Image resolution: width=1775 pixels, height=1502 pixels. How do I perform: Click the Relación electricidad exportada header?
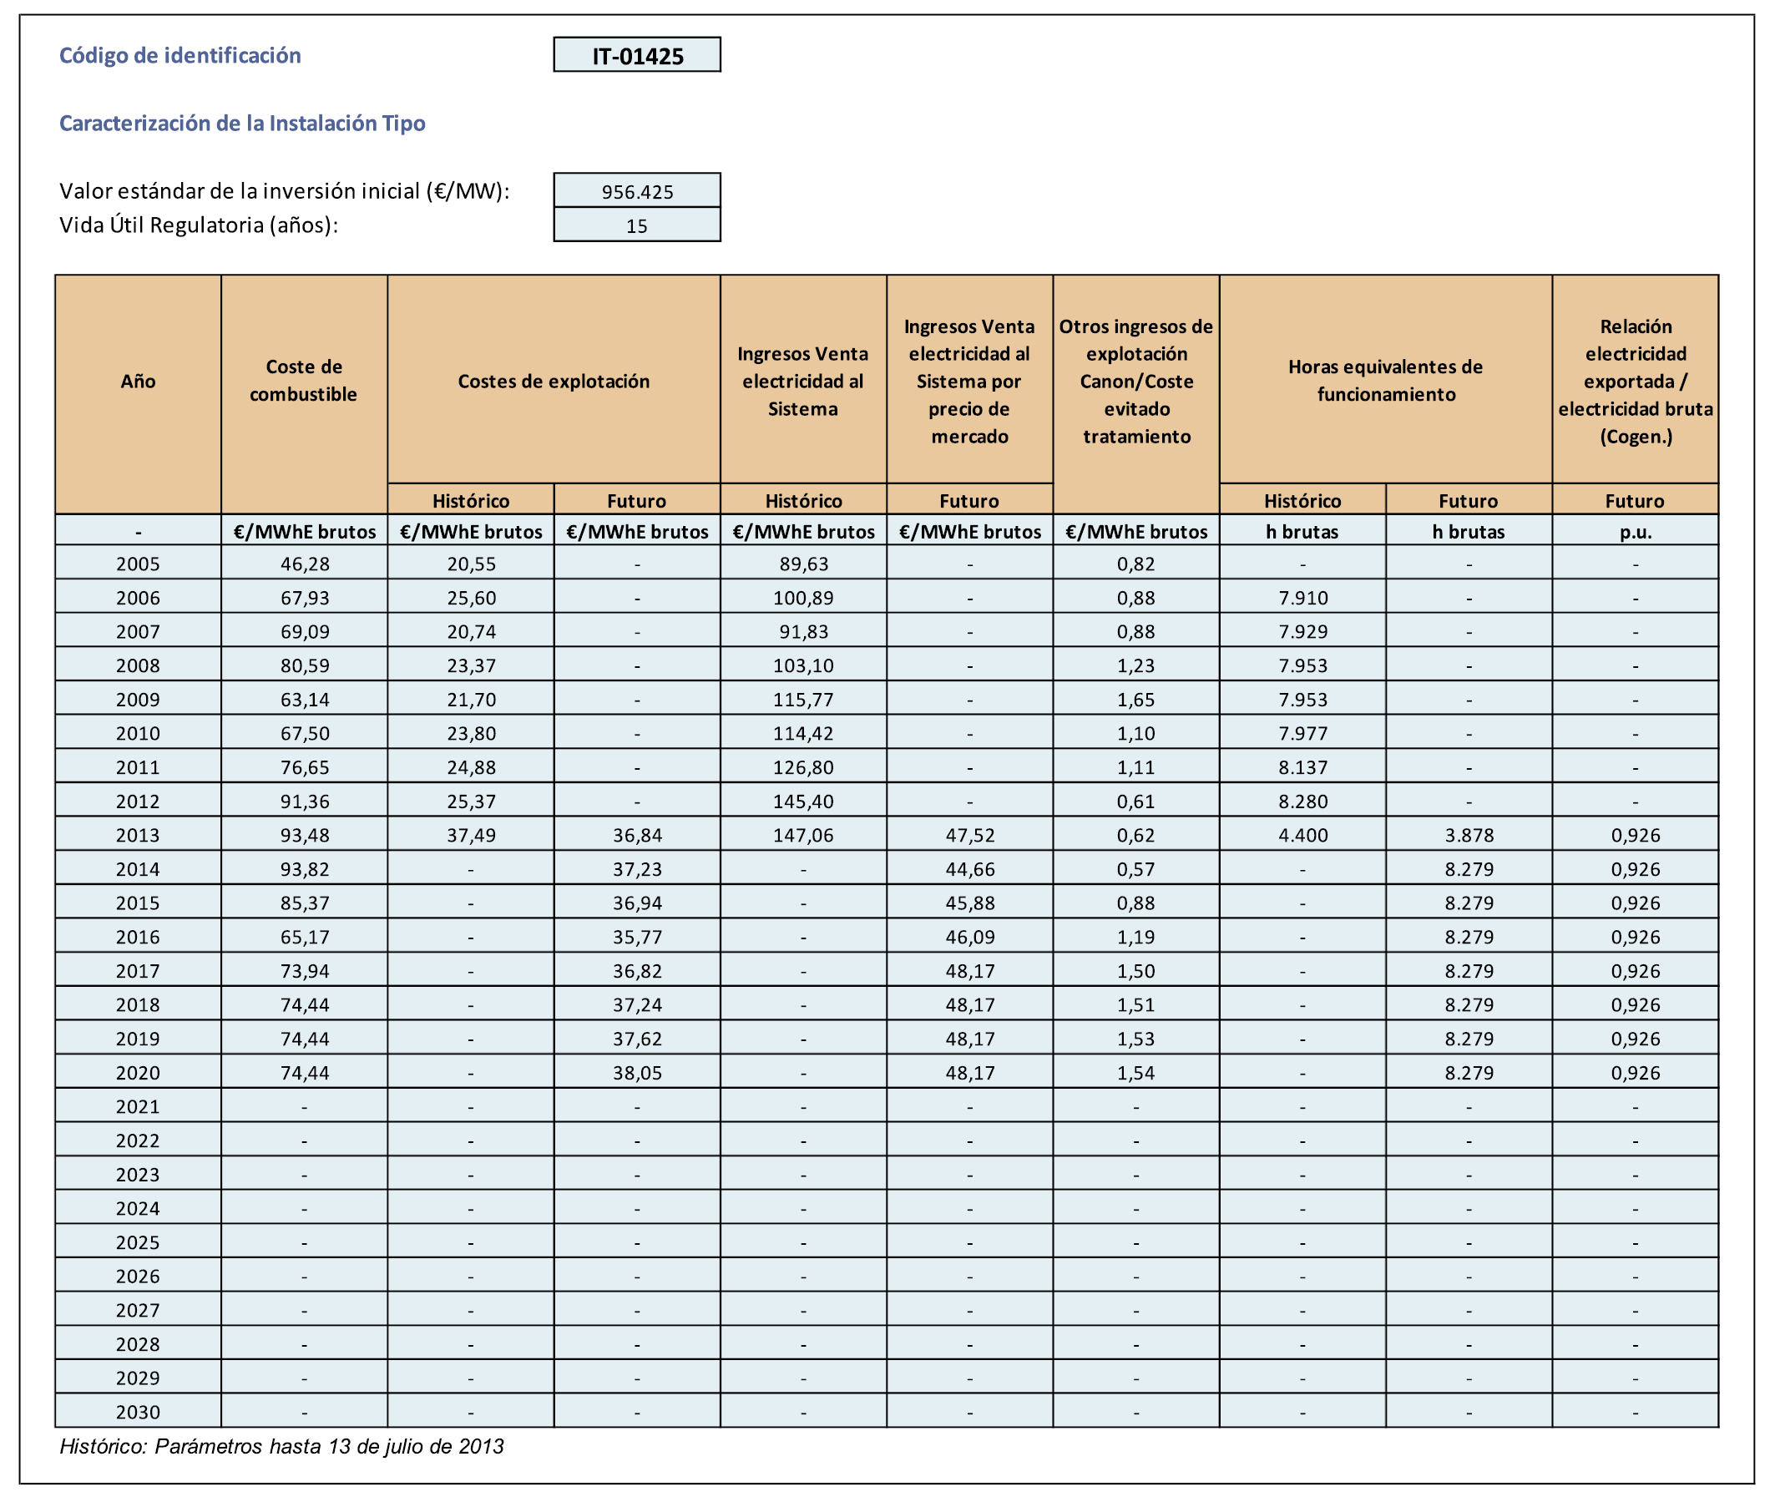pyautogui.click(x=1636, y=380)
